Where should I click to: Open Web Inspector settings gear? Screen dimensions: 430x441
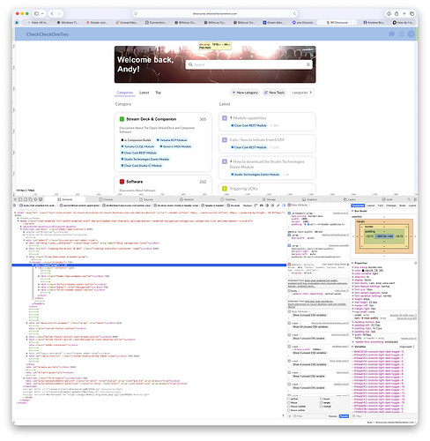pyautogui.click(x=415, y=199)
